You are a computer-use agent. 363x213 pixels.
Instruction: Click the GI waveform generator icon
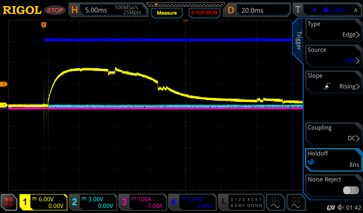(x=275, y=202)
